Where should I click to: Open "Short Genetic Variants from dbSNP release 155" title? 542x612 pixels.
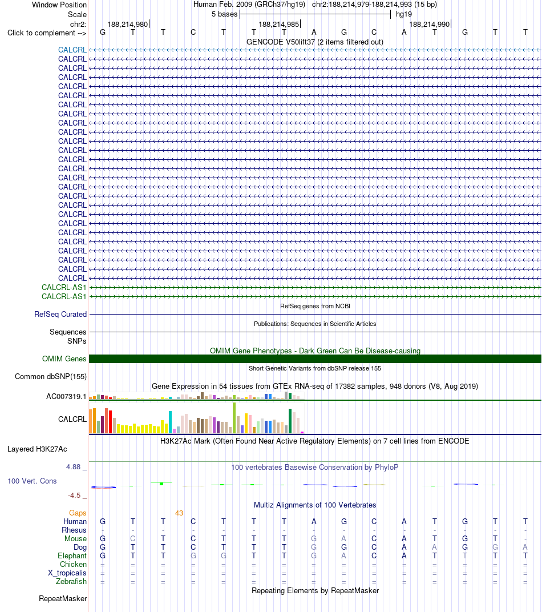pyautogui.click(x=315, y=368)
